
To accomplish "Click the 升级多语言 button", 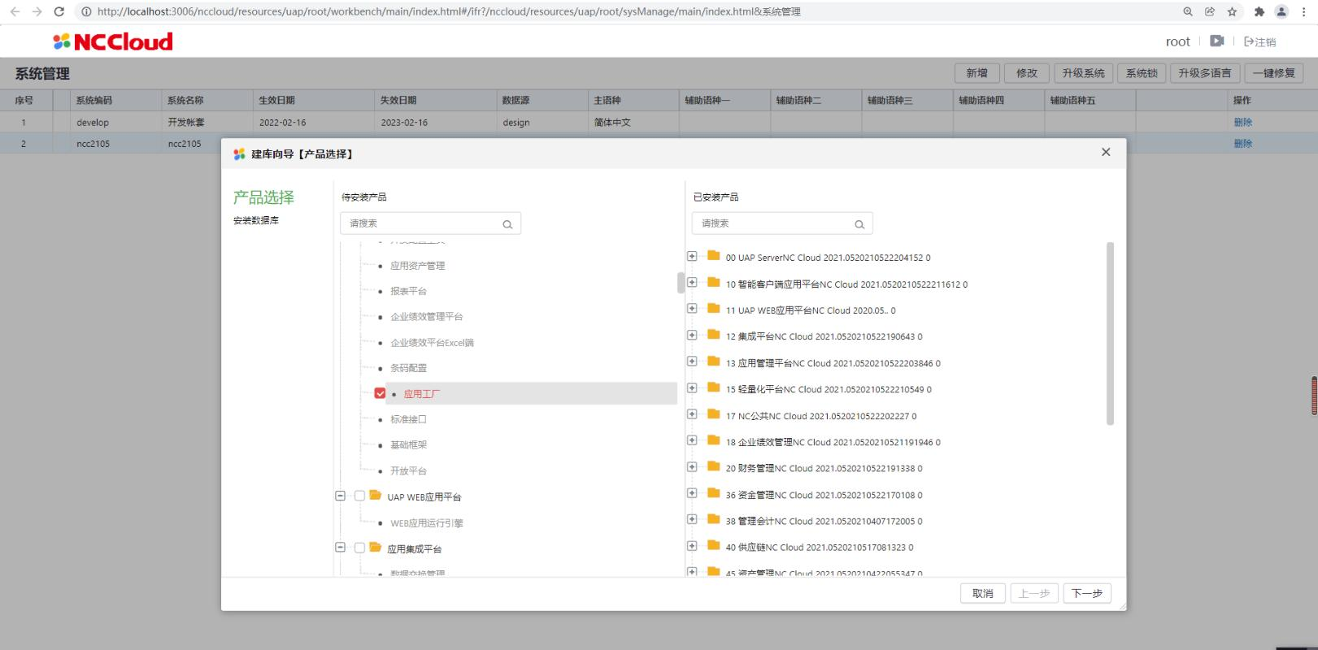I will tap(1205, 73).
